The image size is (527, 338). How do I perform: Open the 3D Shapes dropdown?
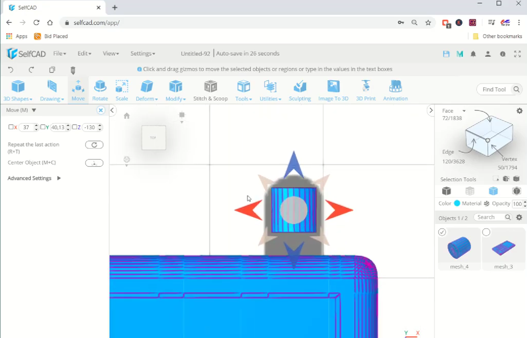(x=18, y=90)
